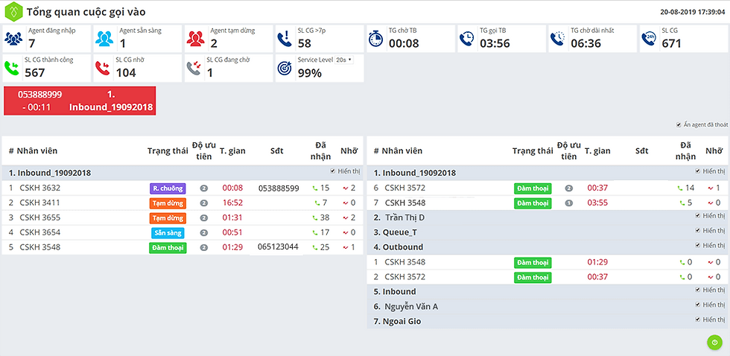Click the Agent đăng nhập group icon

[13, 39]
